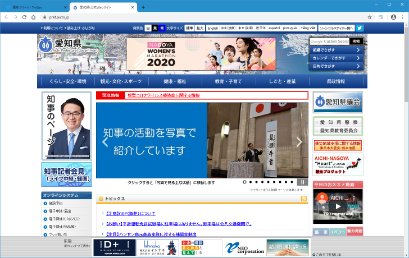Open the 健康・福祉 menu
This screenshot has height=258, width=409.
point(175,81)
